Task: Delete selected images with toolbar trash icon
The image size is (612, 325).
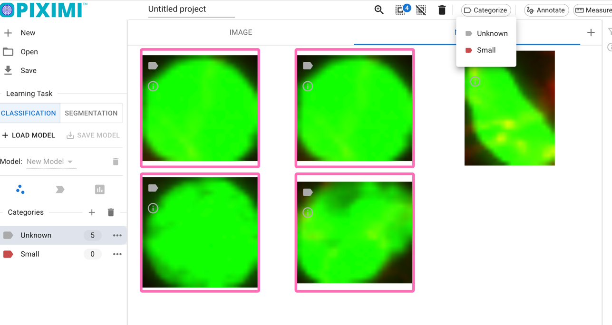Action: pos(442,10)
